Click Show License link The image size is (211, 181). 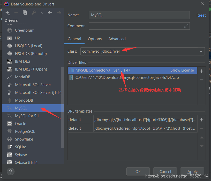click(182, 70)
